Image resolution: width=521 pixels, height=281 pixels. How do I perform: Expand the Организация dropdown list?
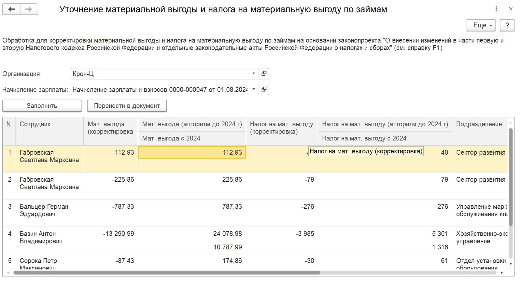click(x=254, y=74)
